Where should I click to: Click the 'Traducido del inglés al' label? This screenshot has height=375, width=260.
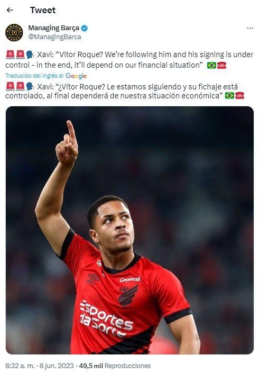pos(34,76)
